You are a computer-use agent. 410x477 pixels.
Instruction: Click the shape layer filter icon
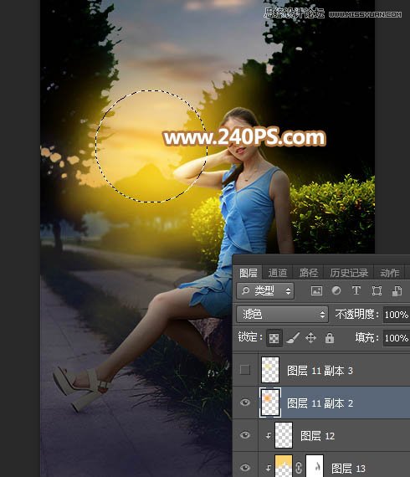tap(377, 291)
